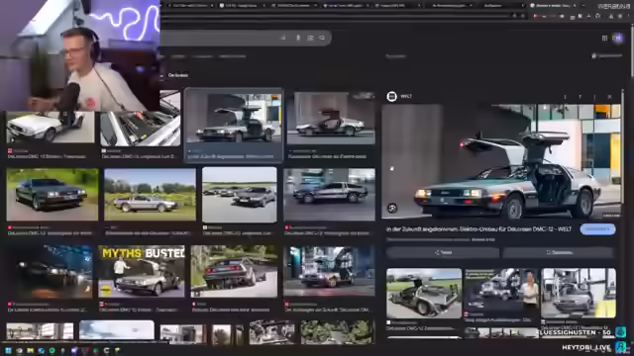The height and width of the screenshot is (356, 634).
Task: Open the Google apps grid icon
Action: (604, 38)
